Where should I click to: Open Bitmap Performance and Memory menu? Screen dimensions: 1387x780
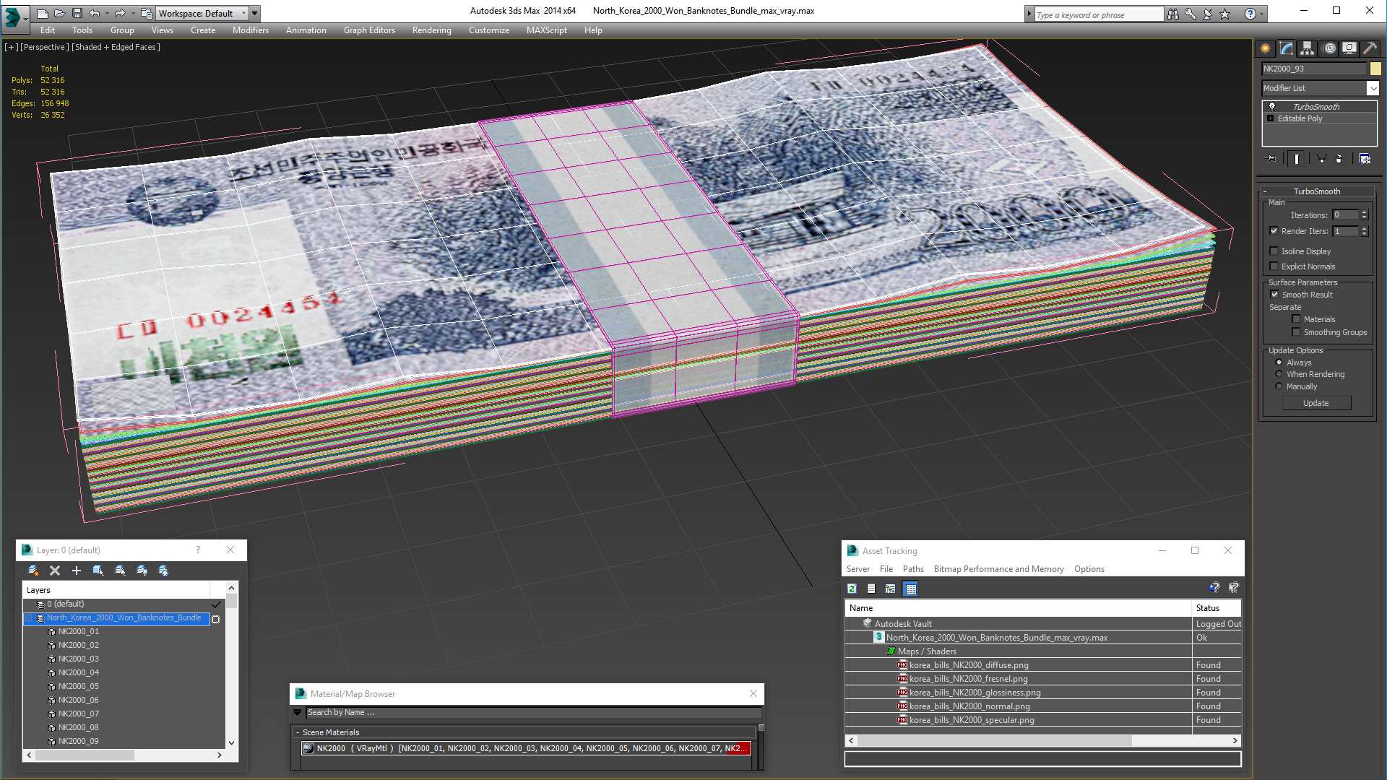click(x=998, y=569)
